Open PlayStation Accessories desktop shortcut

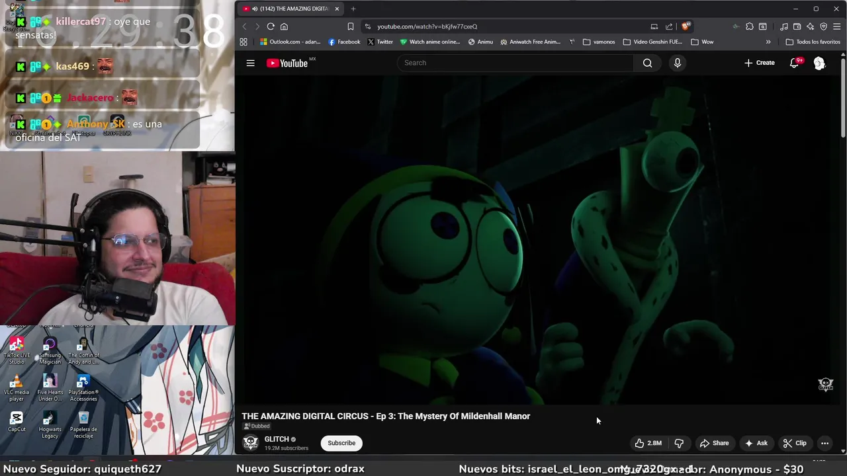coord(83,388)
